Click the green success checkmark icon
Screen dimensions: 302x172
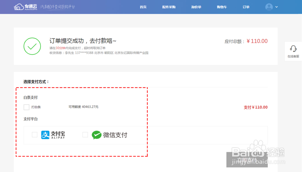[x=32, y=46]
